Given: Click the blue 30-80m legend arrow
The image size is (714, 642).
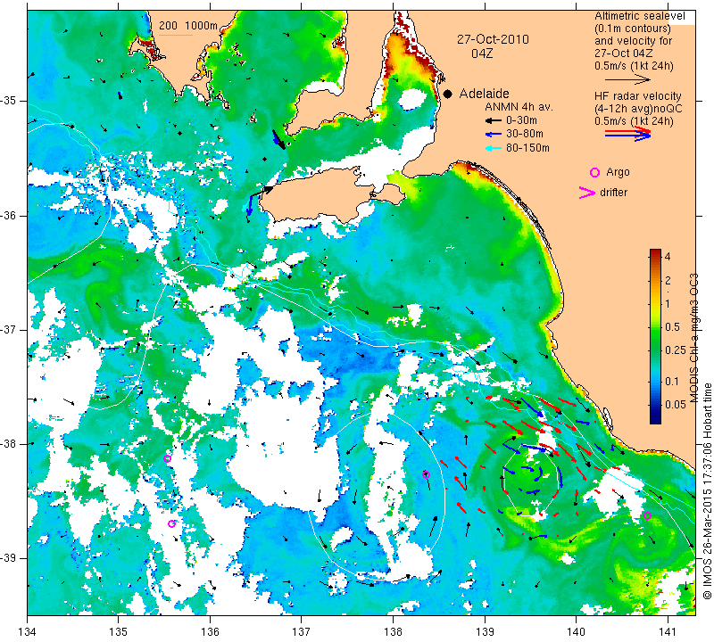Looking at the screenshot, I should pyautogui.click(x=494, y=135).
